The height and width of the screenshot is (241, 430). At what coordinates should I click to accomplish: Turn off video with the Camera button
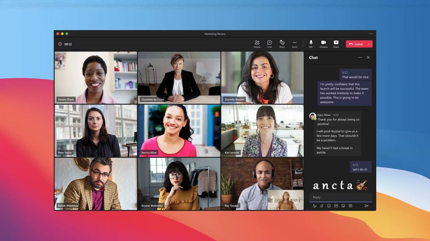click(x=324, y=44)
